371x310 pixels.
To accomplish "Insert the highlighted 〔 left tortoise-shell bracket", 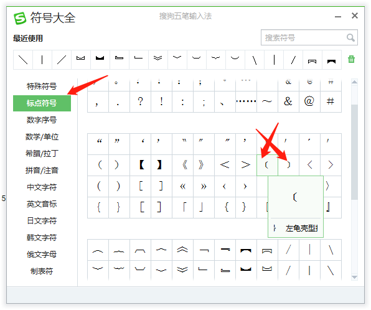I will [268, 165].
